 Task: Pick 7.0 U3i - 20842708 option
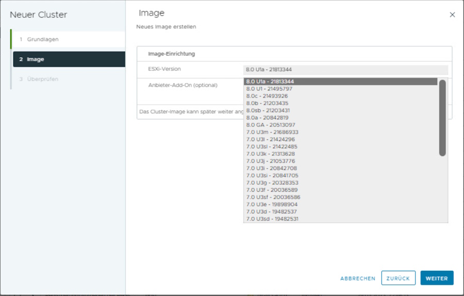tap(340, 168)
